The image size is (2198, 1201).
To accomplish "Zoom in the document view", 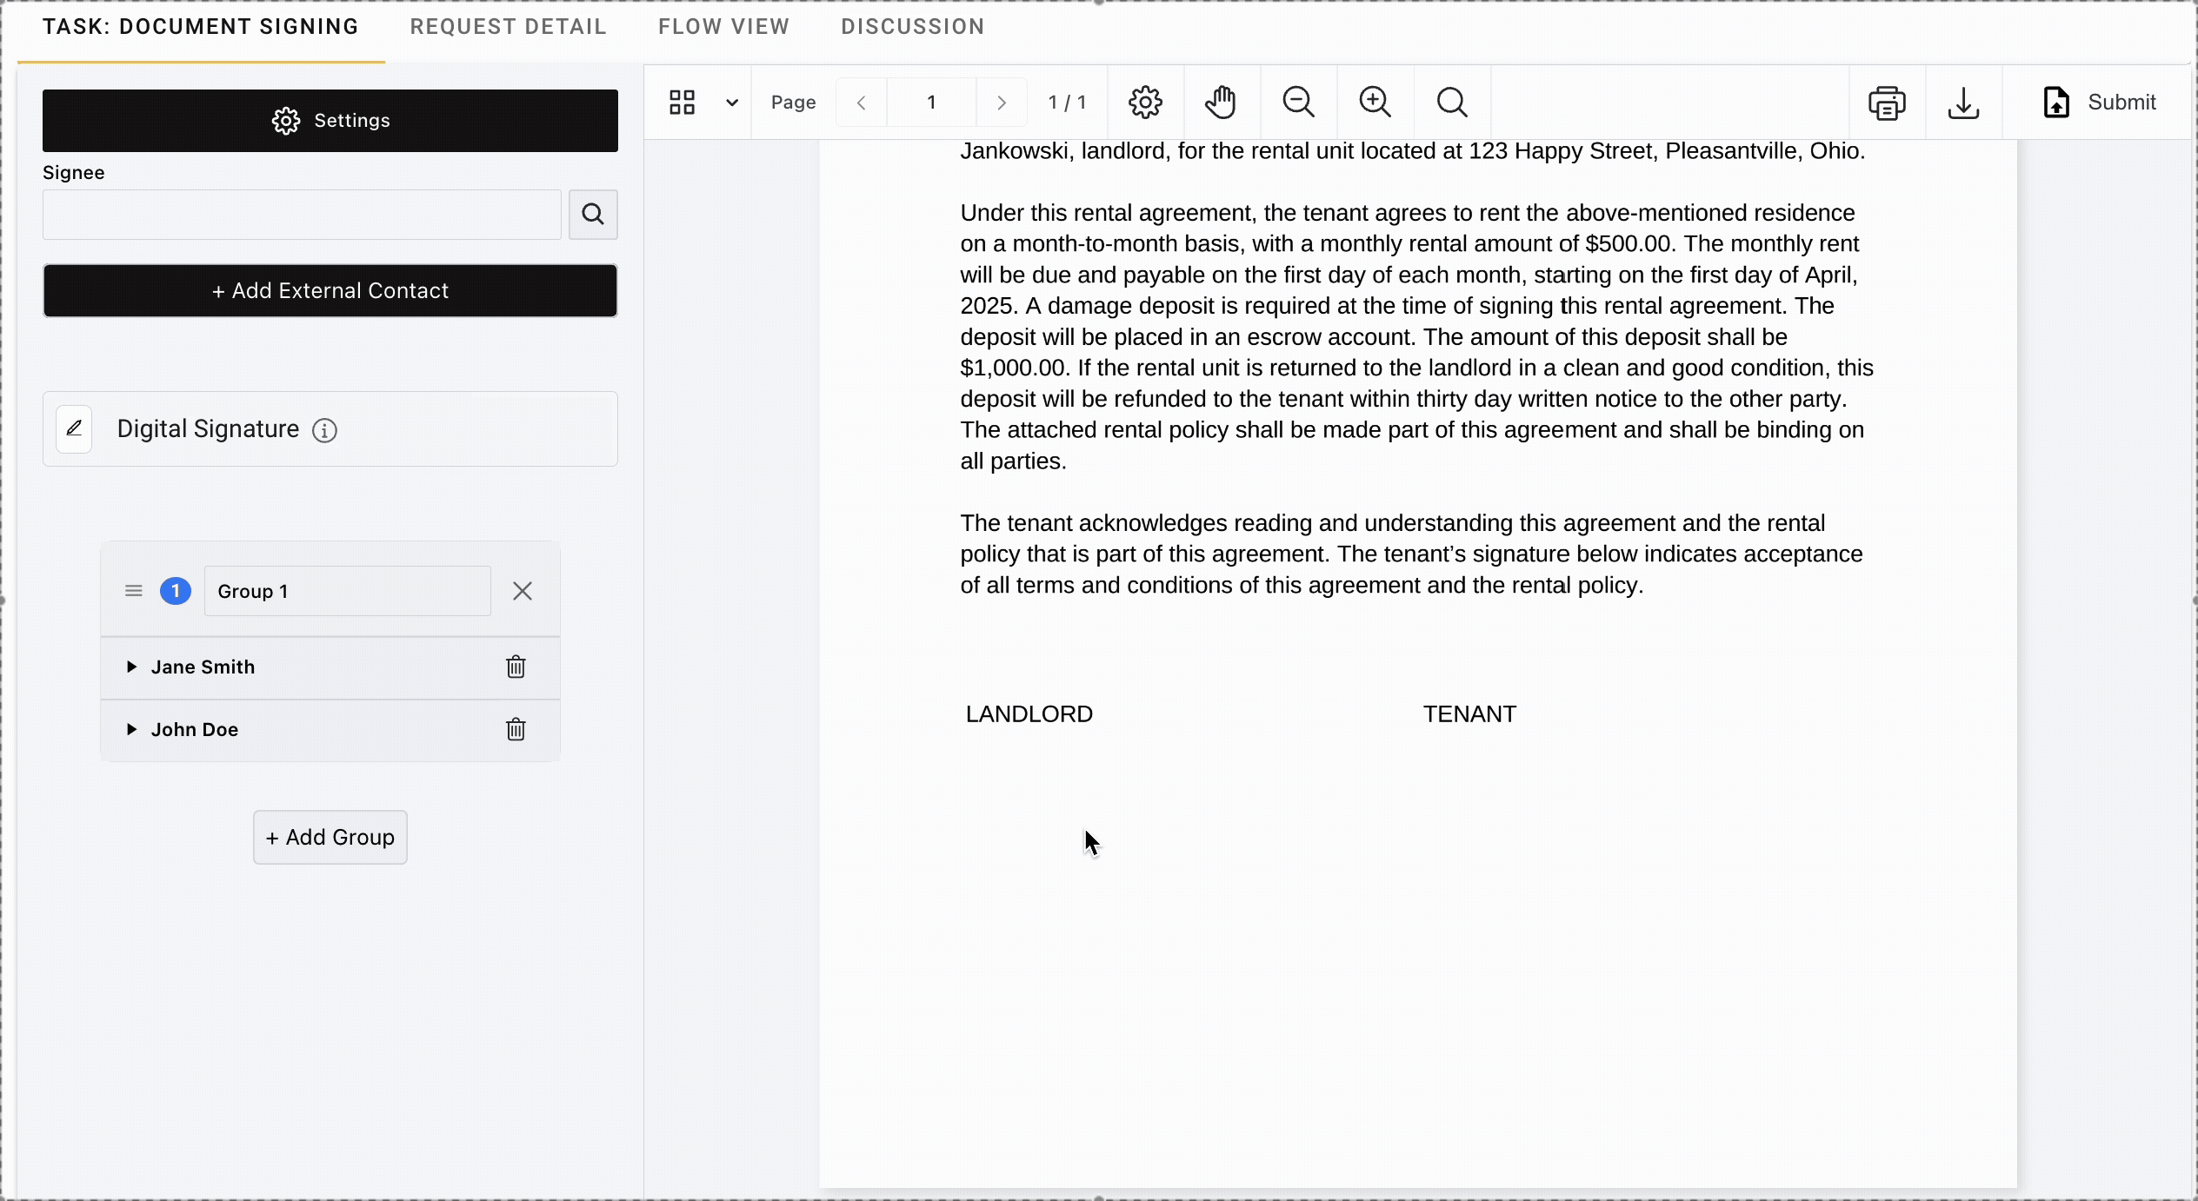I will [x=1375, y=102].
